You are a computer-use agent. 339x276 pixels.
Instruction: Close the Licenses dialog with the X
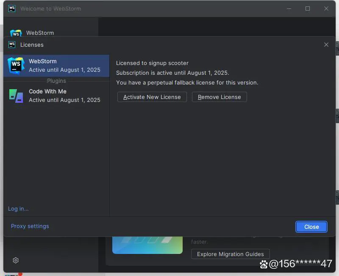pos(326,45)
